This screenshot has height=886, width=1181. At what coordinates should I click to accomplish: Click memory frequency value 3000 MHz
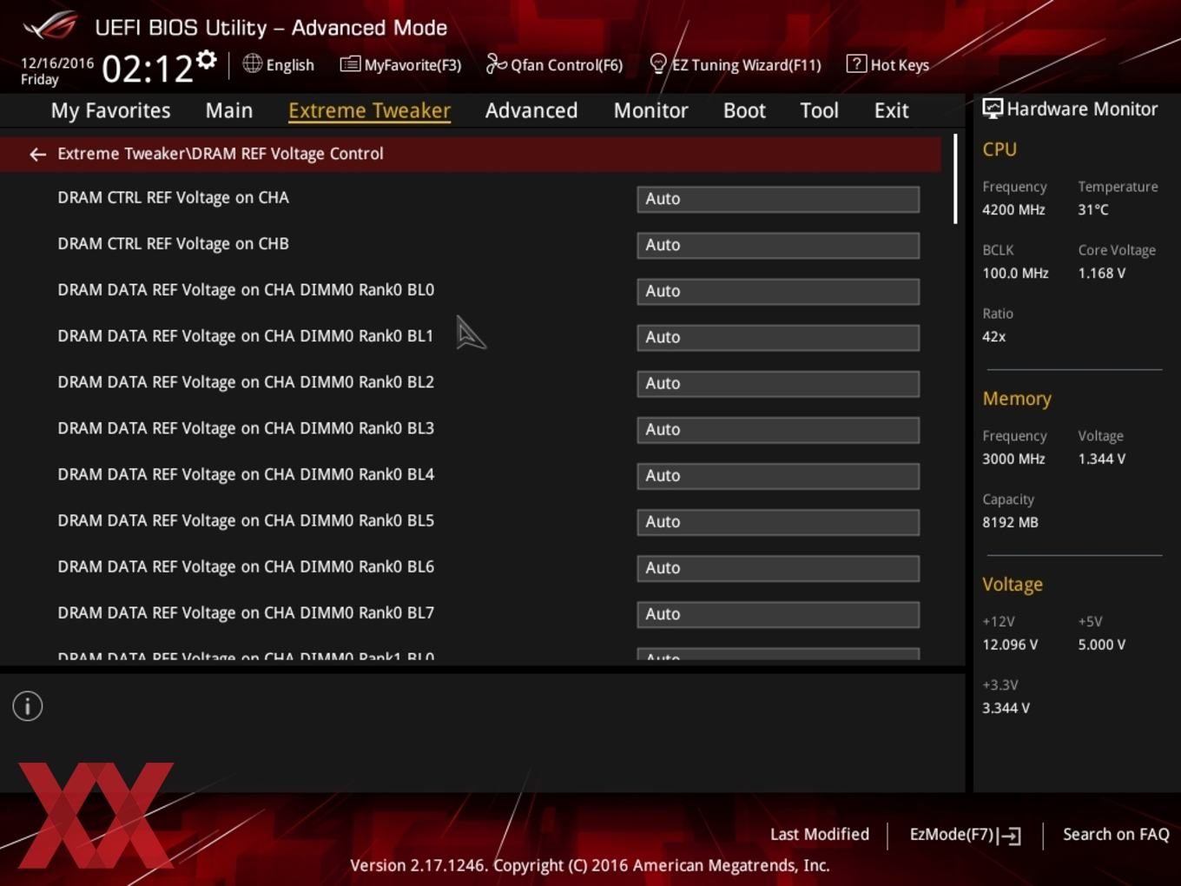[1013, 459]
